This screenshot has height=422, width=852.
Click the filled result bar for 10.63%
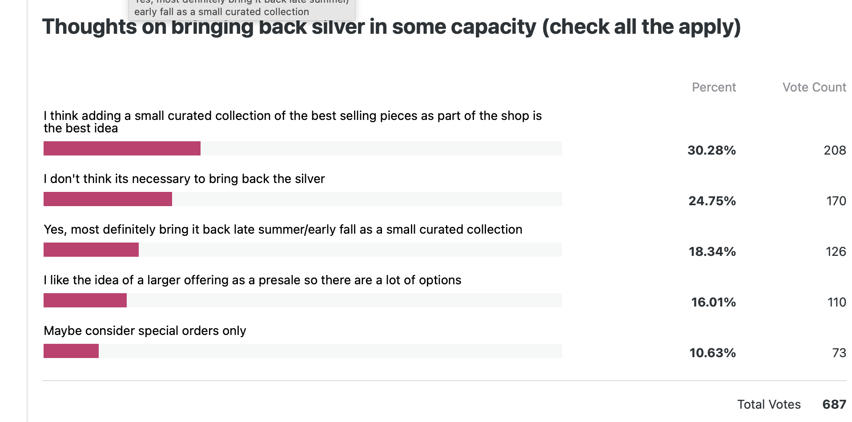71,351
